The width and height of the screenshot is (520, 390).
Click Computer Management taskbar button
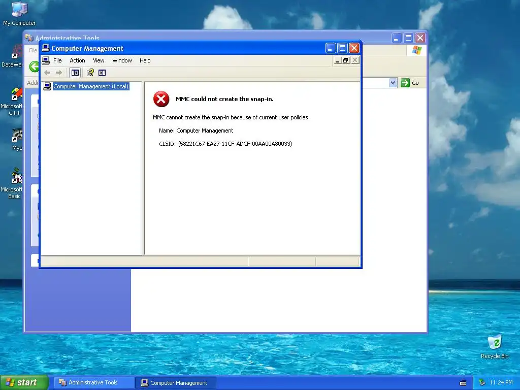point(176,383)
